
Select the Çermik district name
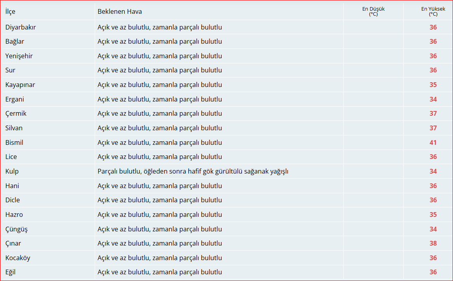click(x=16, y=114)
